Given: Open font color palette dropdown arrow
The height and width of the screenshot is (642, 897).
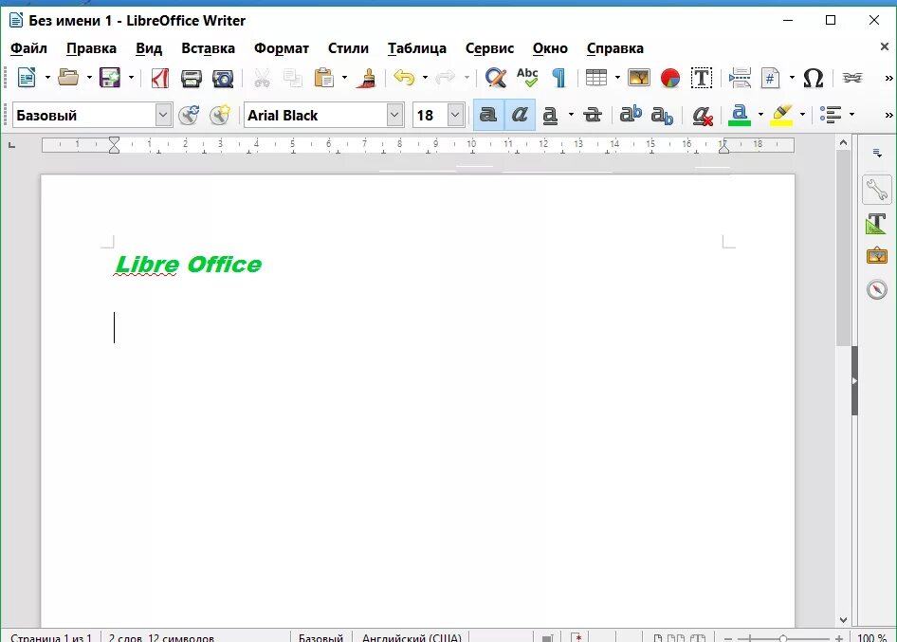Looking at the screenshot, I should point(760,115).
